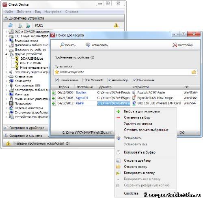Screen dimensions: 203x199
Task: Choose Выбрать для установки in context menu
Action: (142, 111)
